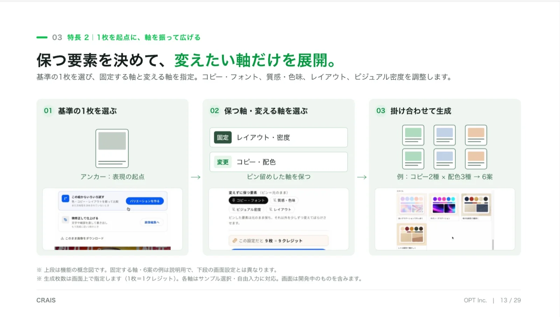Click the label 変えずに保つ要素
Viewport: 560px width, 317px height.
click(x=243, y=192)
